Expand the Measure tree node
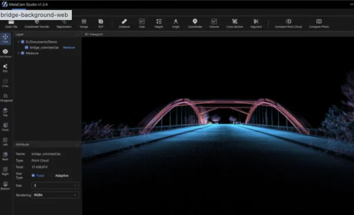 (x=19, y=53)
